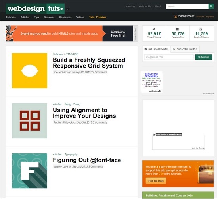Image resolution: width=218 pixels, height=199 pixels.
Task: Open the Facebook fans icon
Action: [178, 29]
